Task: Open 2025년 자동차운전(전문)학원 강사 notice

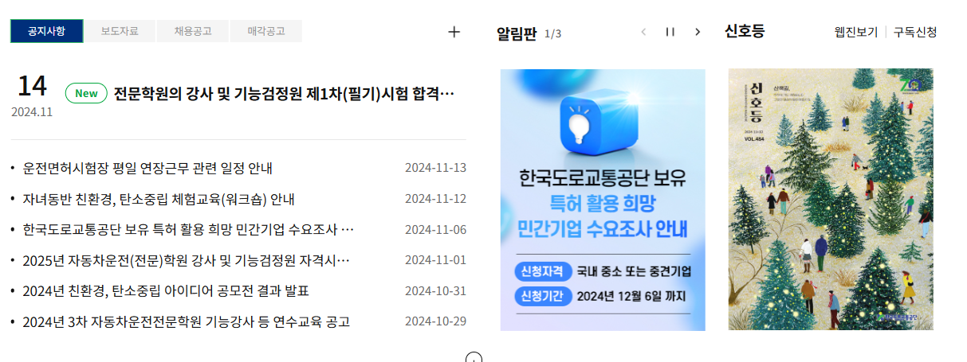Action: coord(187,260)
